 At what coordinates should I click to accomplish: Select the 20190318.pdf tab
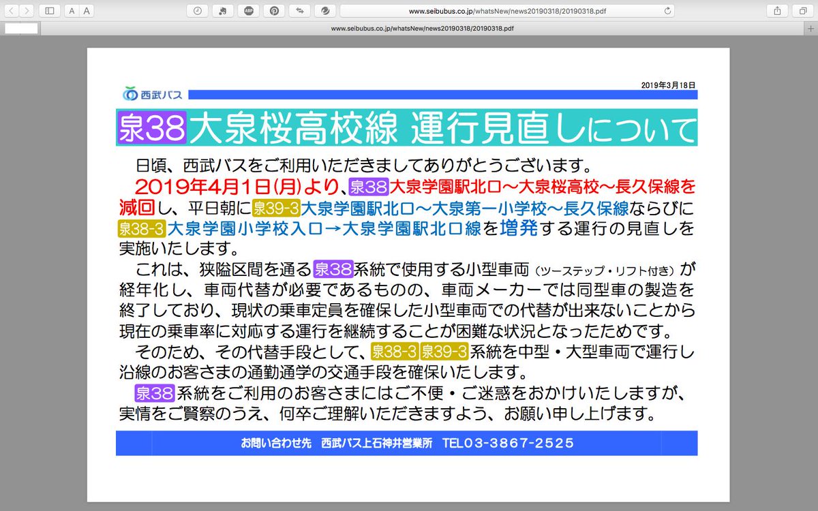pyautogui.click(x=423, y=29)
